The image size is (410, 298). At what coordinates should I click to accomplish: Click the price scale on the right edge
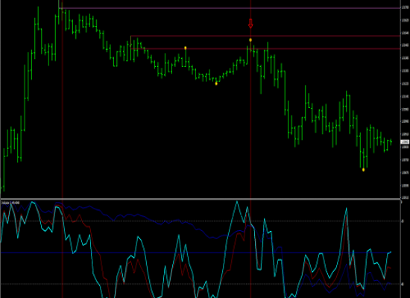click(405, 99)
